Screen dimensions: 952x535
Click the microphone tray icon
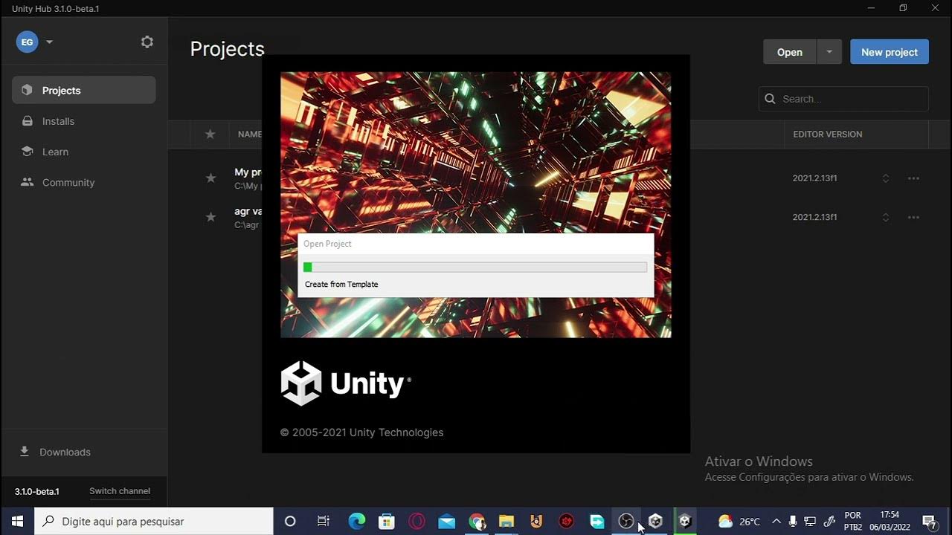pos(794,521)
